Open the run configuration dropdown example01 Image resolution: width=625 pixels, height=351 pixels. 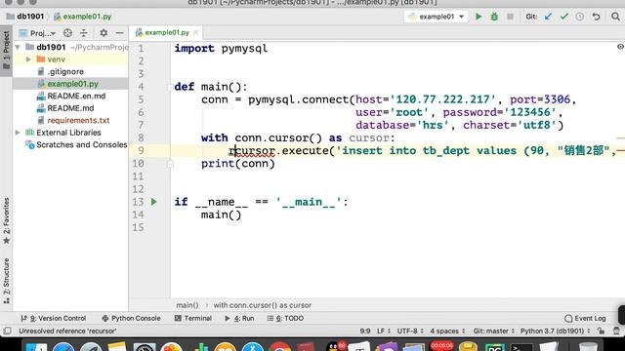pos(437,17)
